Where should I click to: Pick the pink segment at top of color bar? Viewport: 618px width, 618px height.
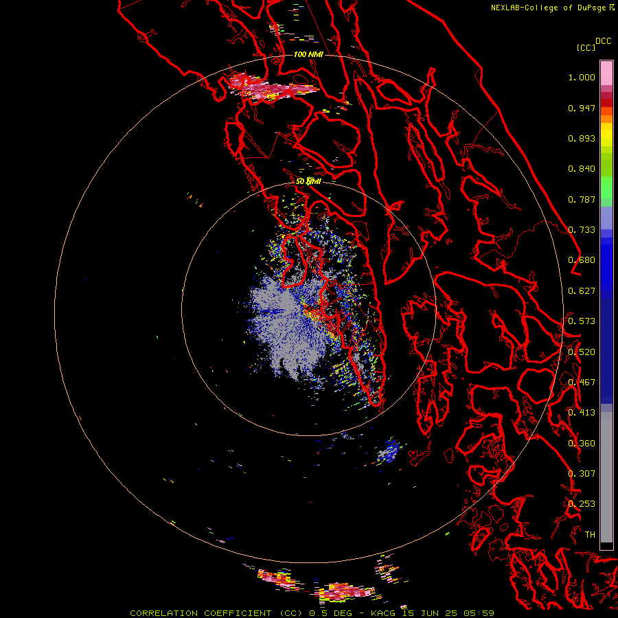(x=606, y=73)
